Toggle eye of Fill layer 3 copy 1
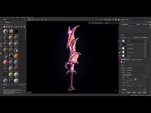Viewport: 151px width, 113px height. 121,52
